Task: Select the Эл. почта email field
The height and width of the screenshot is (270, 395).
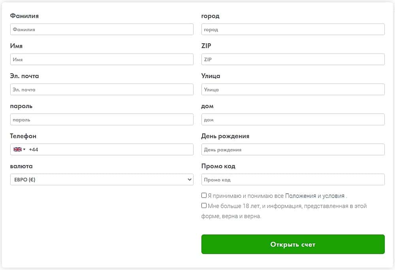Action: click(102, 89)
